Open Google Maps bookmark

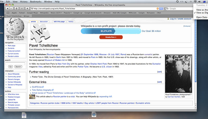(32, 13)
